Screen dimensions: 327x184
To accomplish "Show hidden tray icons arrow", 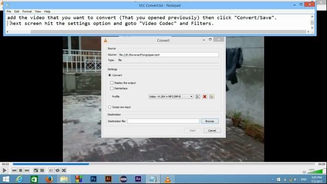I will 272,179.
